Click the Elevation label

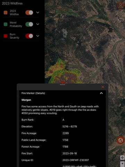pyautogui.click(x=27, y=127)
